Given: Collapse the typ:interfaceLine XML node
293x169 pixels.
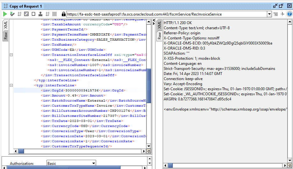Looking at the screenshot, I should (x=11, y=85).
